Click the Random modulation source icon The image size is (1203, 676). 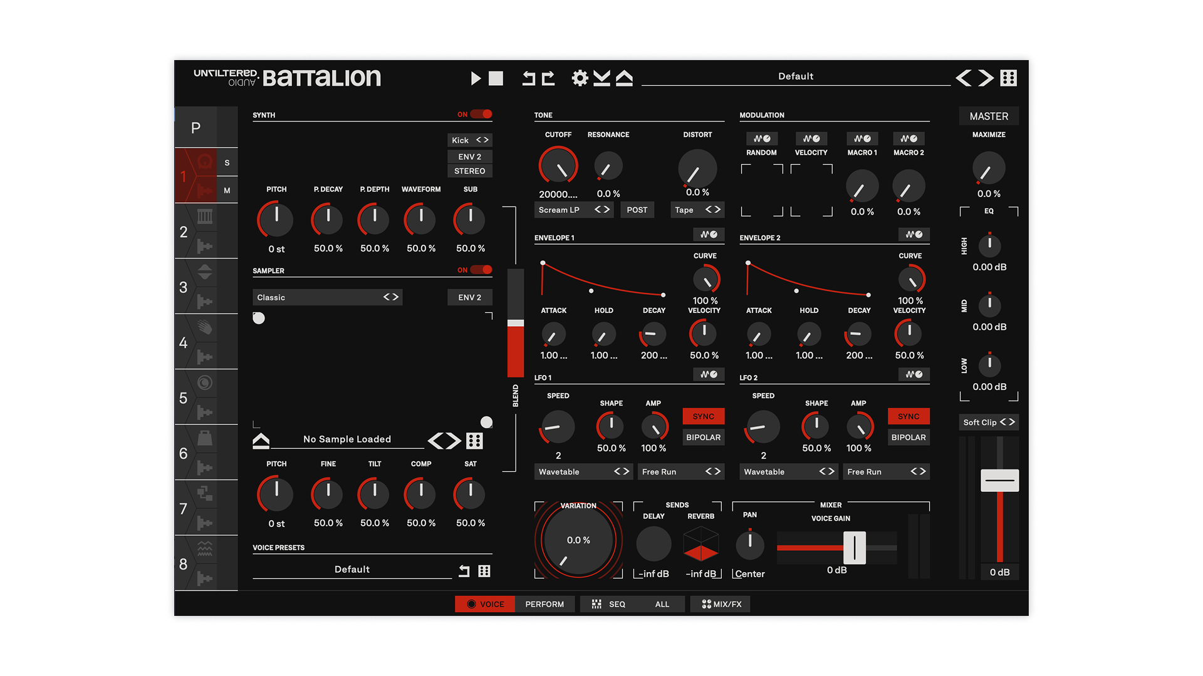click(x=761, y=139)
